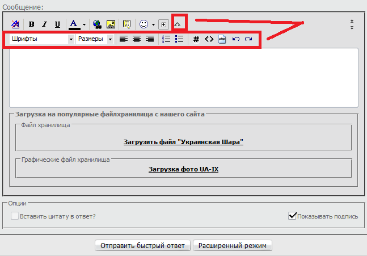
Task: Insert a smiley face icon
Action: coord(144,24)
